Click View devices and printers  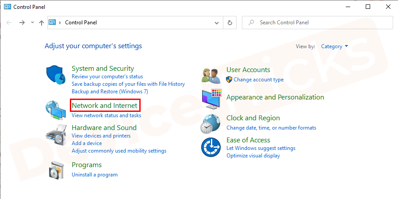coord(101,136)
